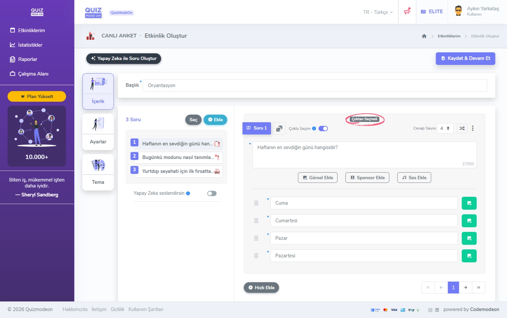
Task: Shuffle answers with the shuffle icon
Action: pos(462,128)
